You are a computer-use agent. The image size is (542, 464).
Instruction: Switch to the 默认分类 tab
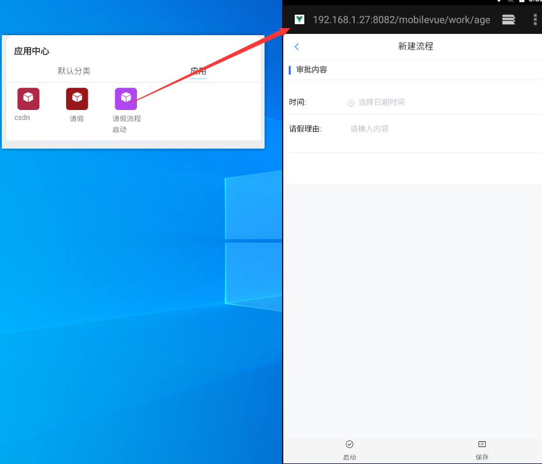(74, 71)
